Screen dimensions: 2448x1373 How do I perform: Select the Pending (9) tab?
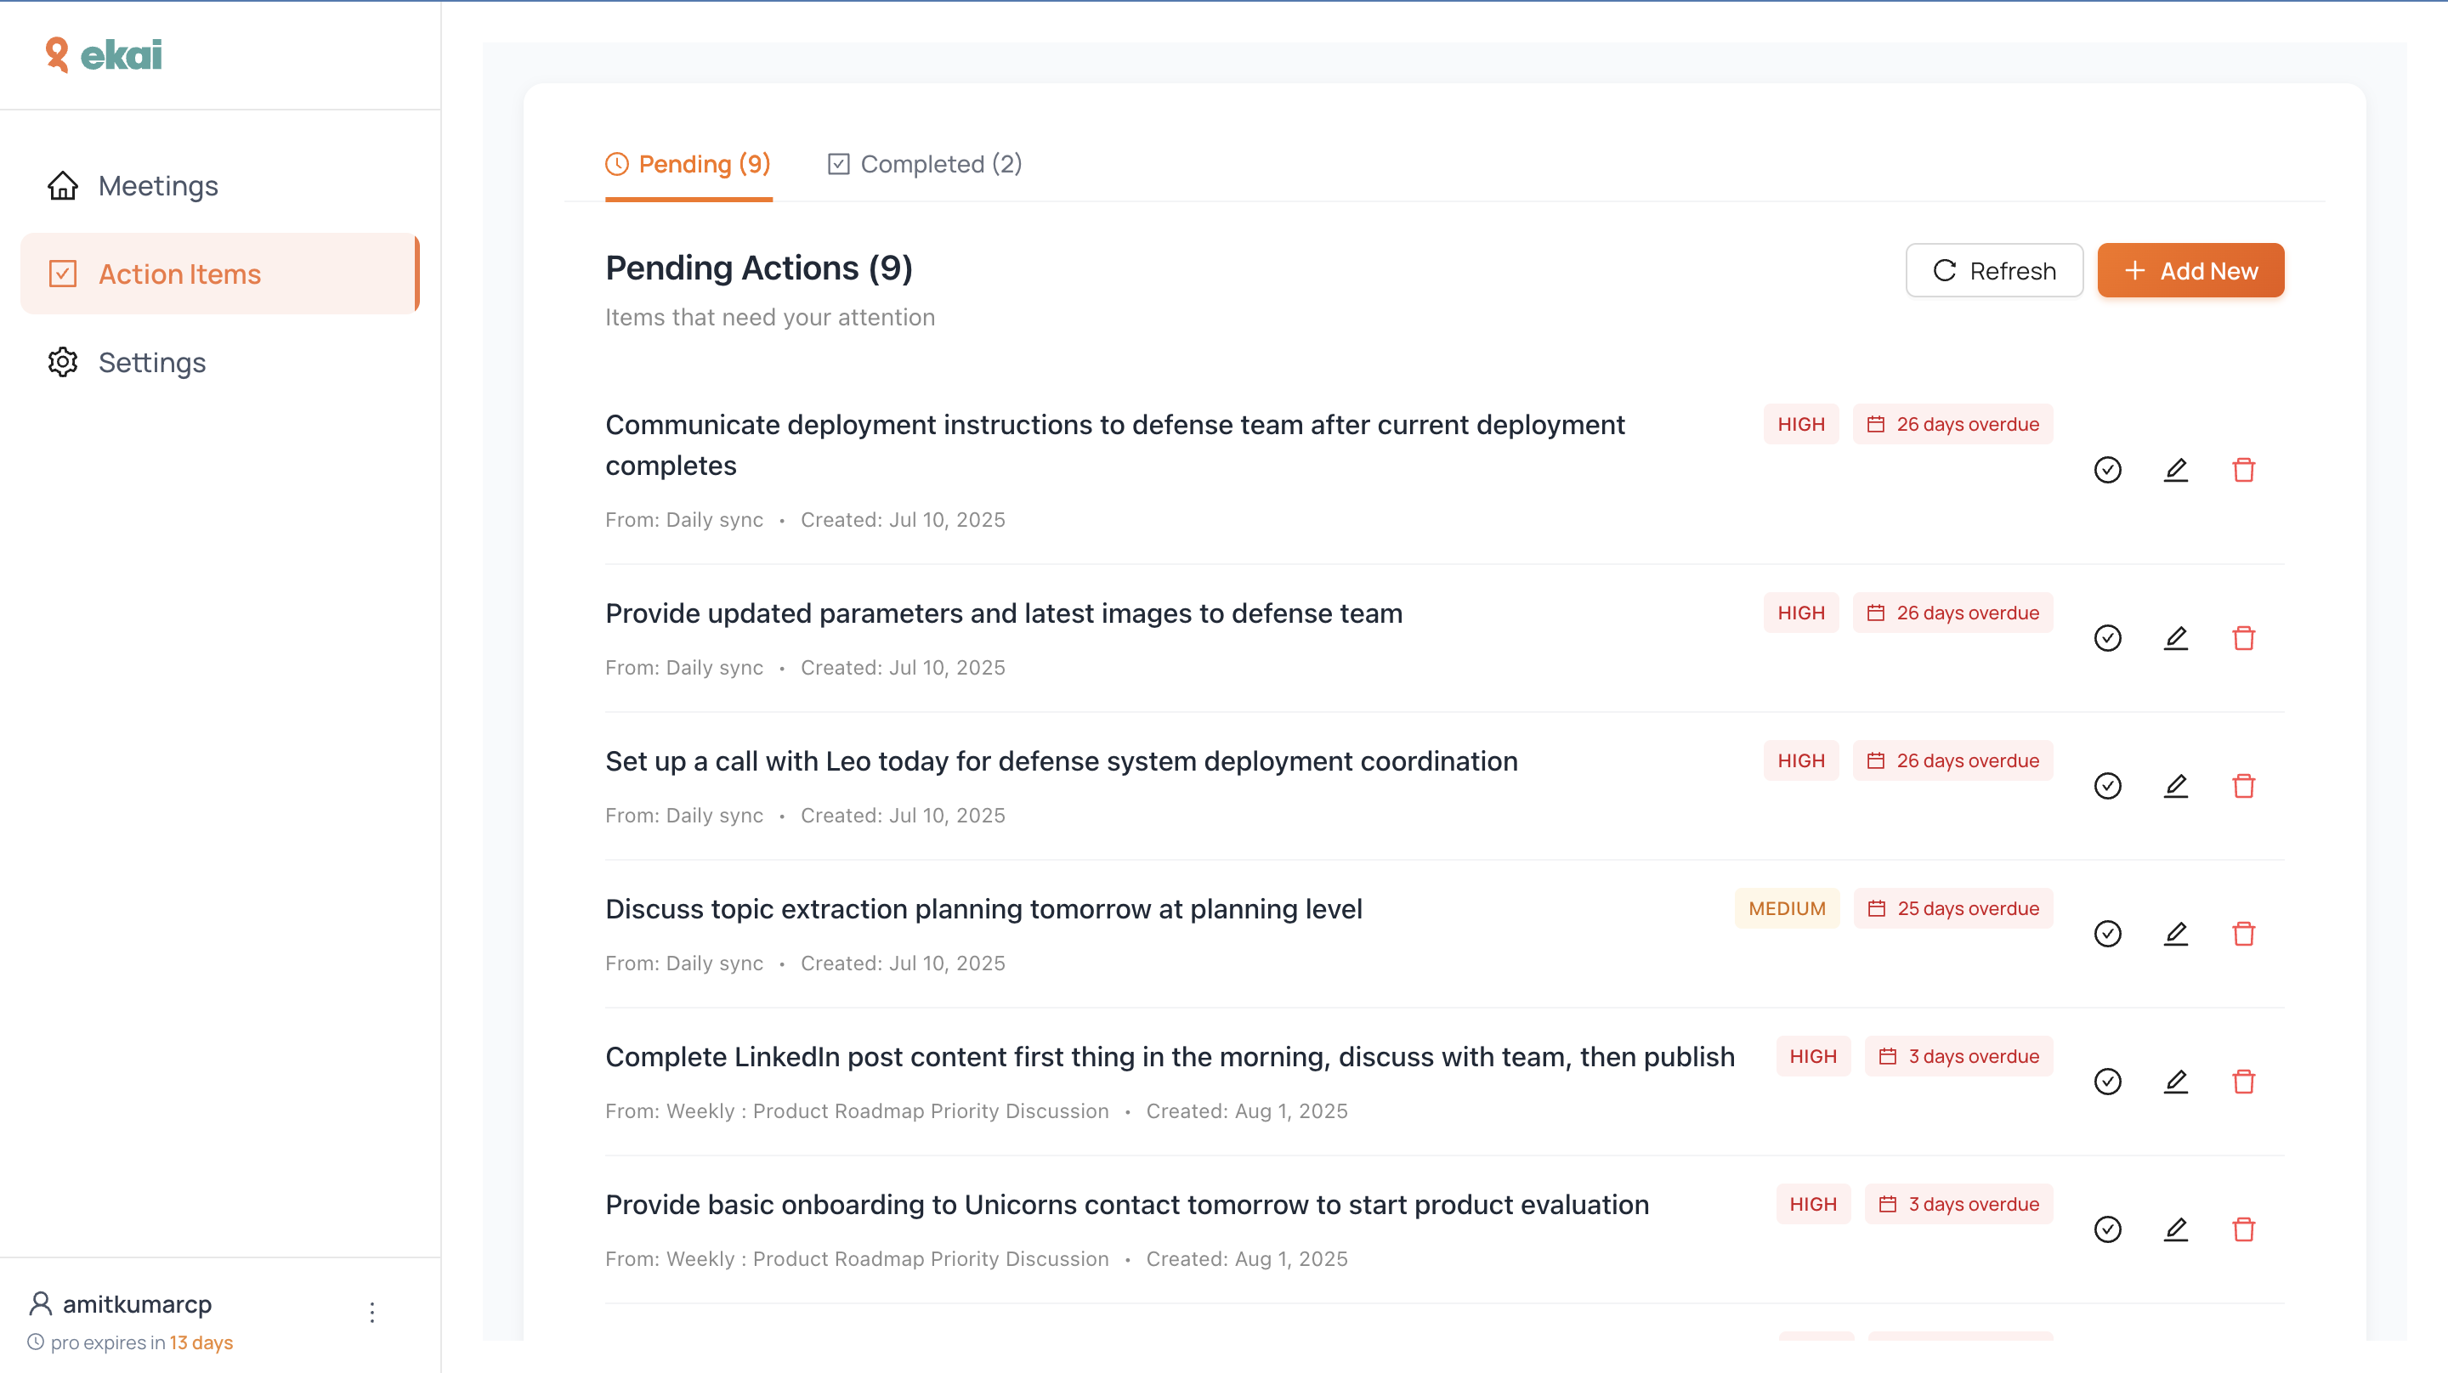tap(688, 164)
